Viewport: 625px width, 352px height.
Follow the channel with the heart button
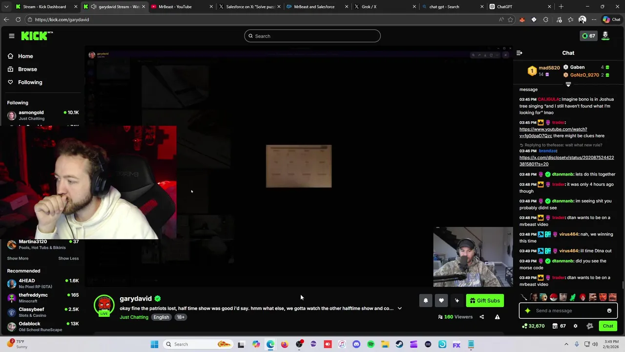pyautogui.click(x=441, y=301)
